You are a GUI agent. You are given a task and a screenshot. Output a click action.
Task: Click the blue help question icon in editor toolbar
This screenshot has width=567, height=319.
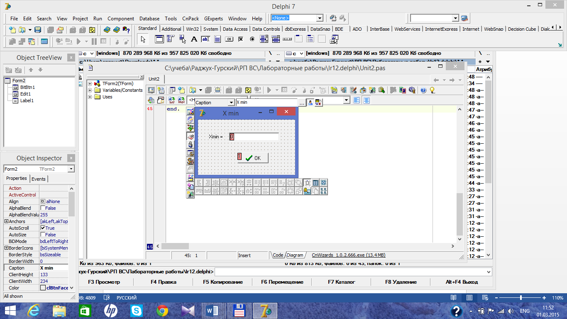[x=423, y=90]
